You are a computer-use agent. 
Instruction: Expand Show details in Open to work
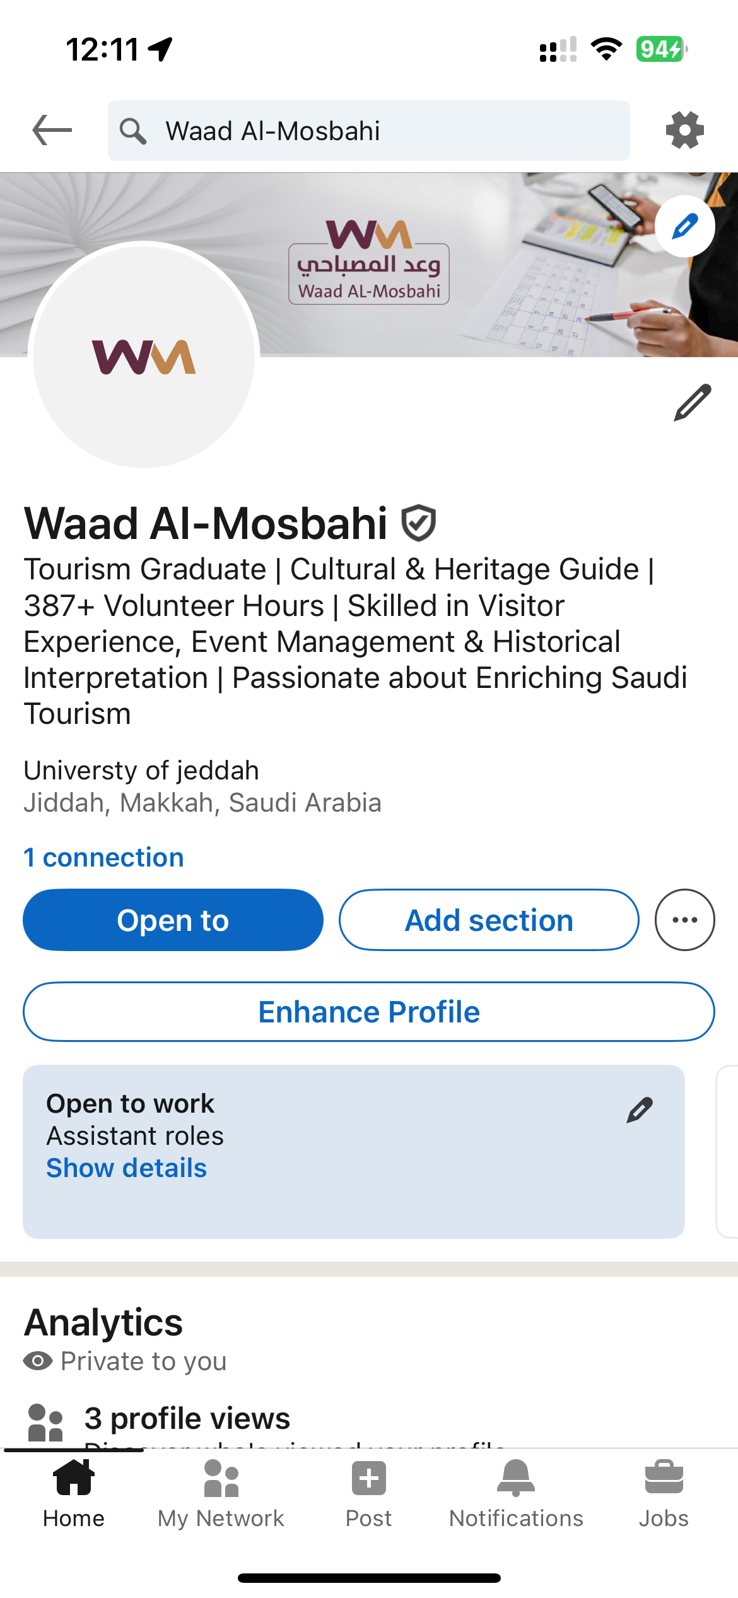pyautogui.click(x=127, y=1168)
